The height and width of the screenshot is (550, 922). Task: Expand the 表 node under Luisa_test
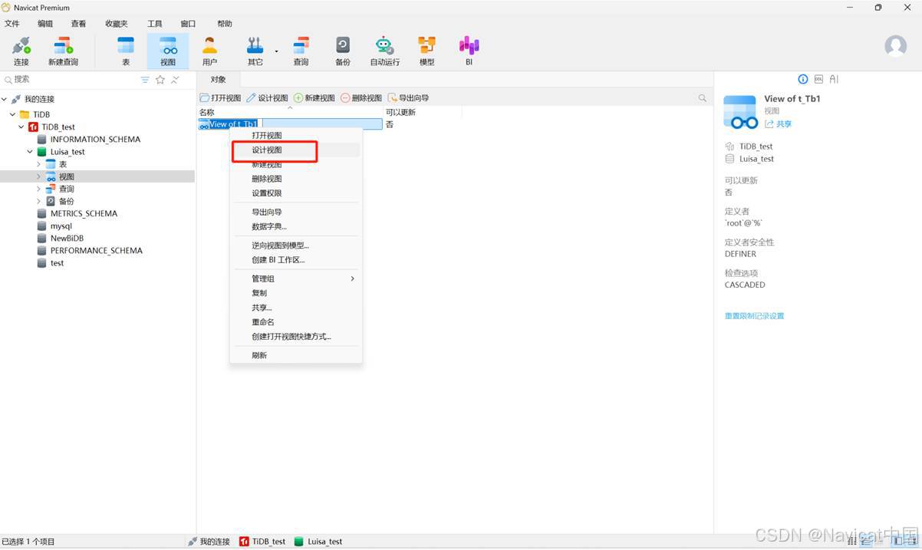[38, 164]
